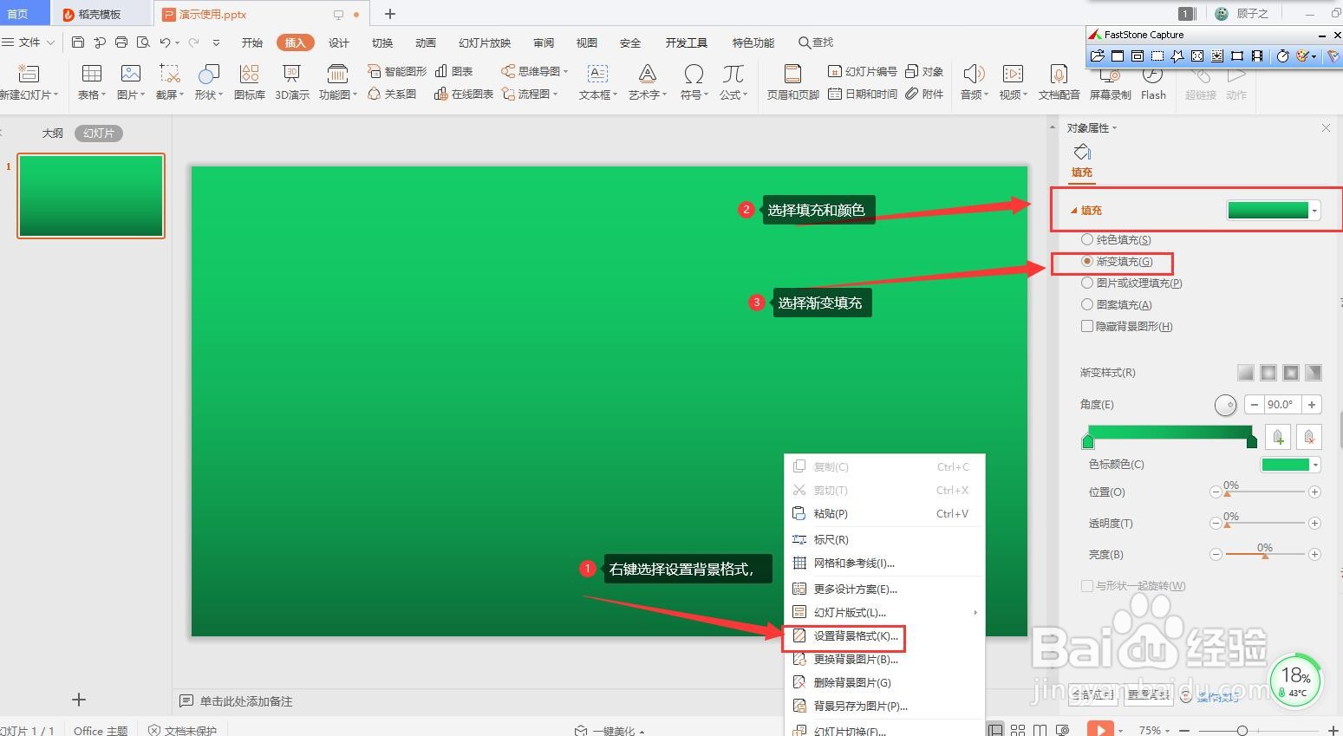Choose 更换背景图片(B) in context menu
This screenshot has height=736, width=1343.
(884, 659)
